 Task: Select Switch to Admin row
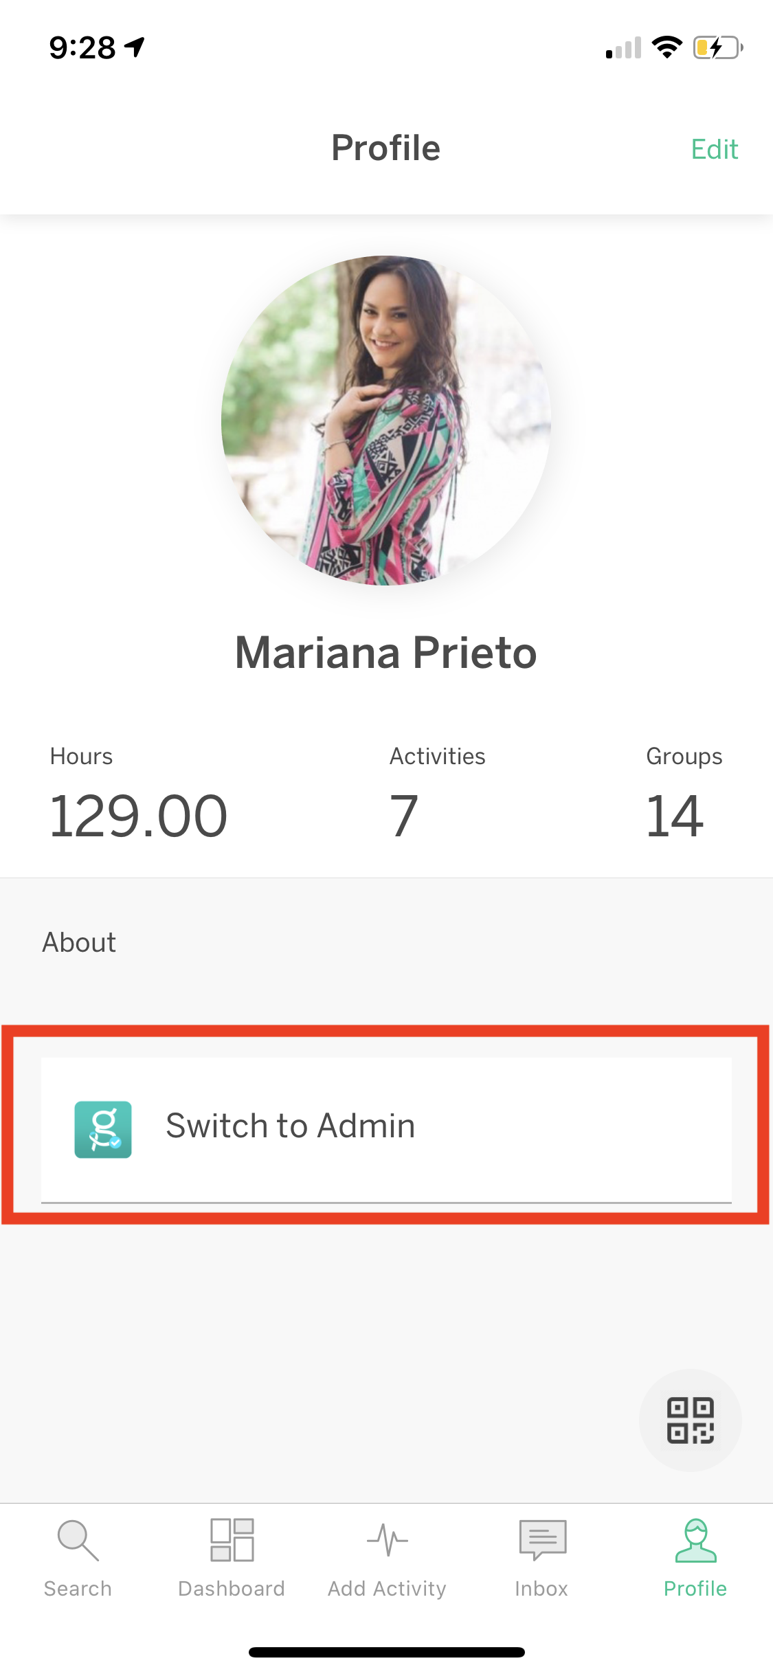(386, 1130)
